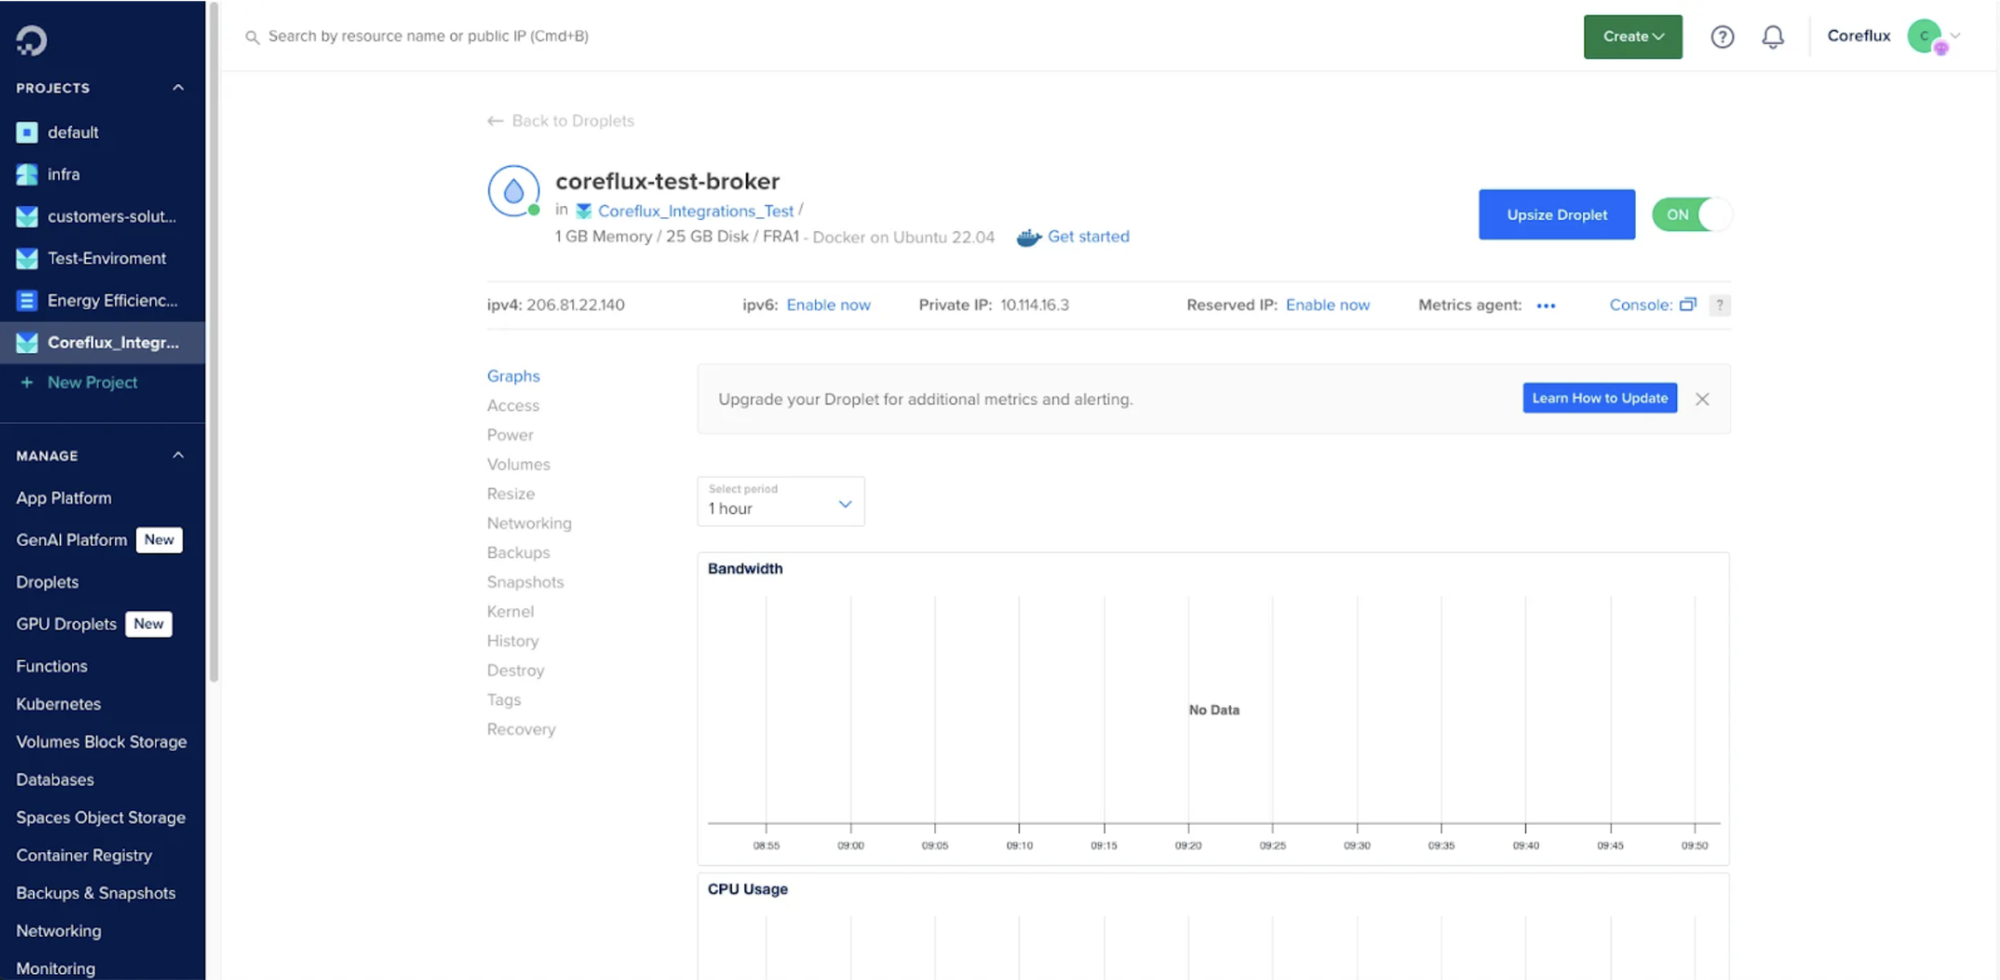Image resolution: width=2000 pixels, height=980 pixels.
Task: Click the Upsize Droplet button
Action: click(1556, 214)
